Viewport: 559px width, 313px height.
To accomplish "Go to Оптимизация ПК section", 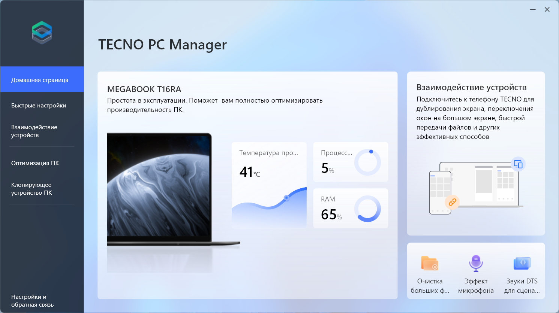I will click(42, 163).
